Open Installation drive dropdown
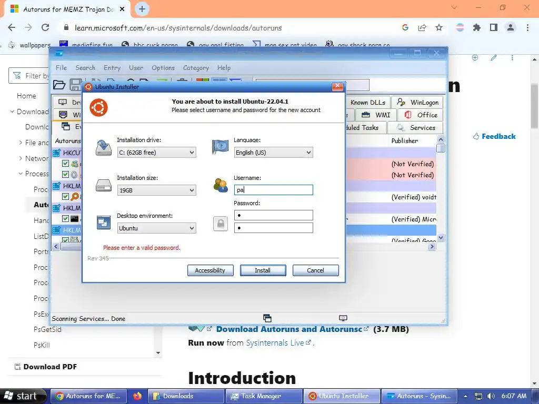 point(156,153)
